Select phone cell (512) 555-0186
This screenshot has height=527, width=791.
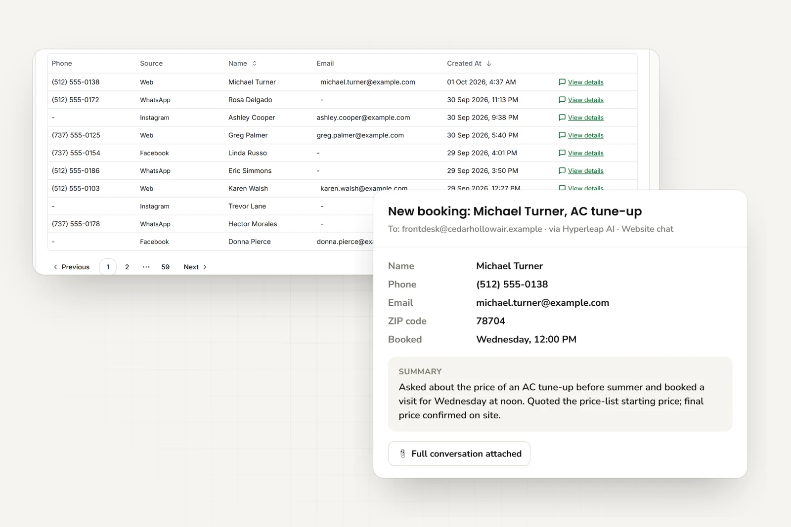pos(76,171)
